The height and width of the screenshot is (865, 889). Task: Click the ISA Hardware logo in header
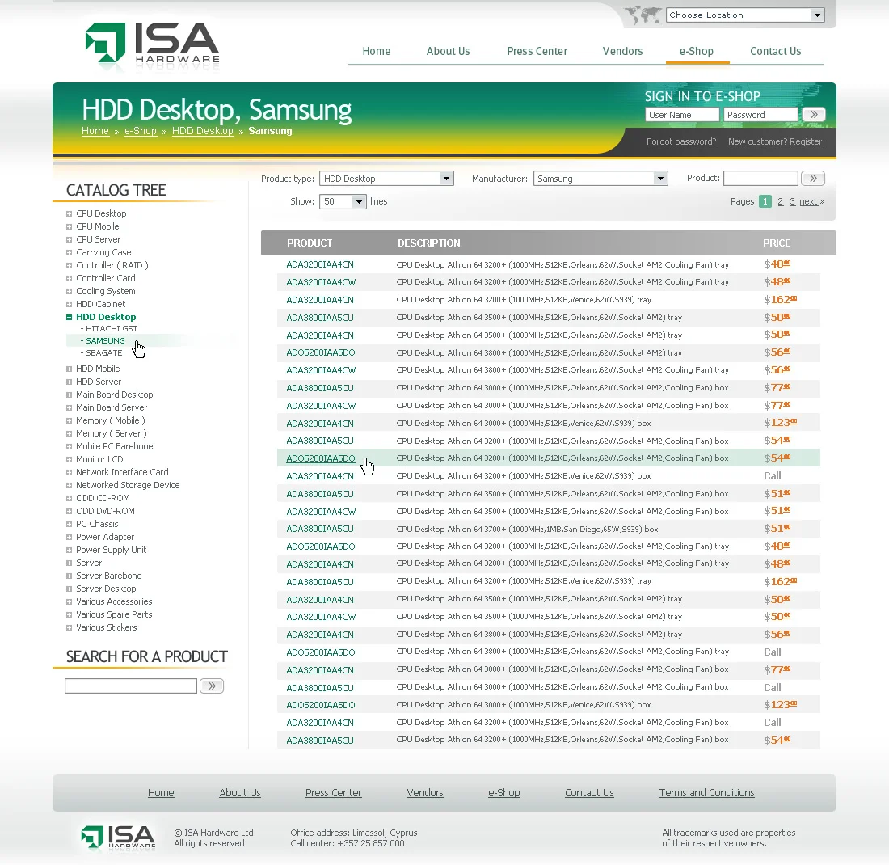152,45
